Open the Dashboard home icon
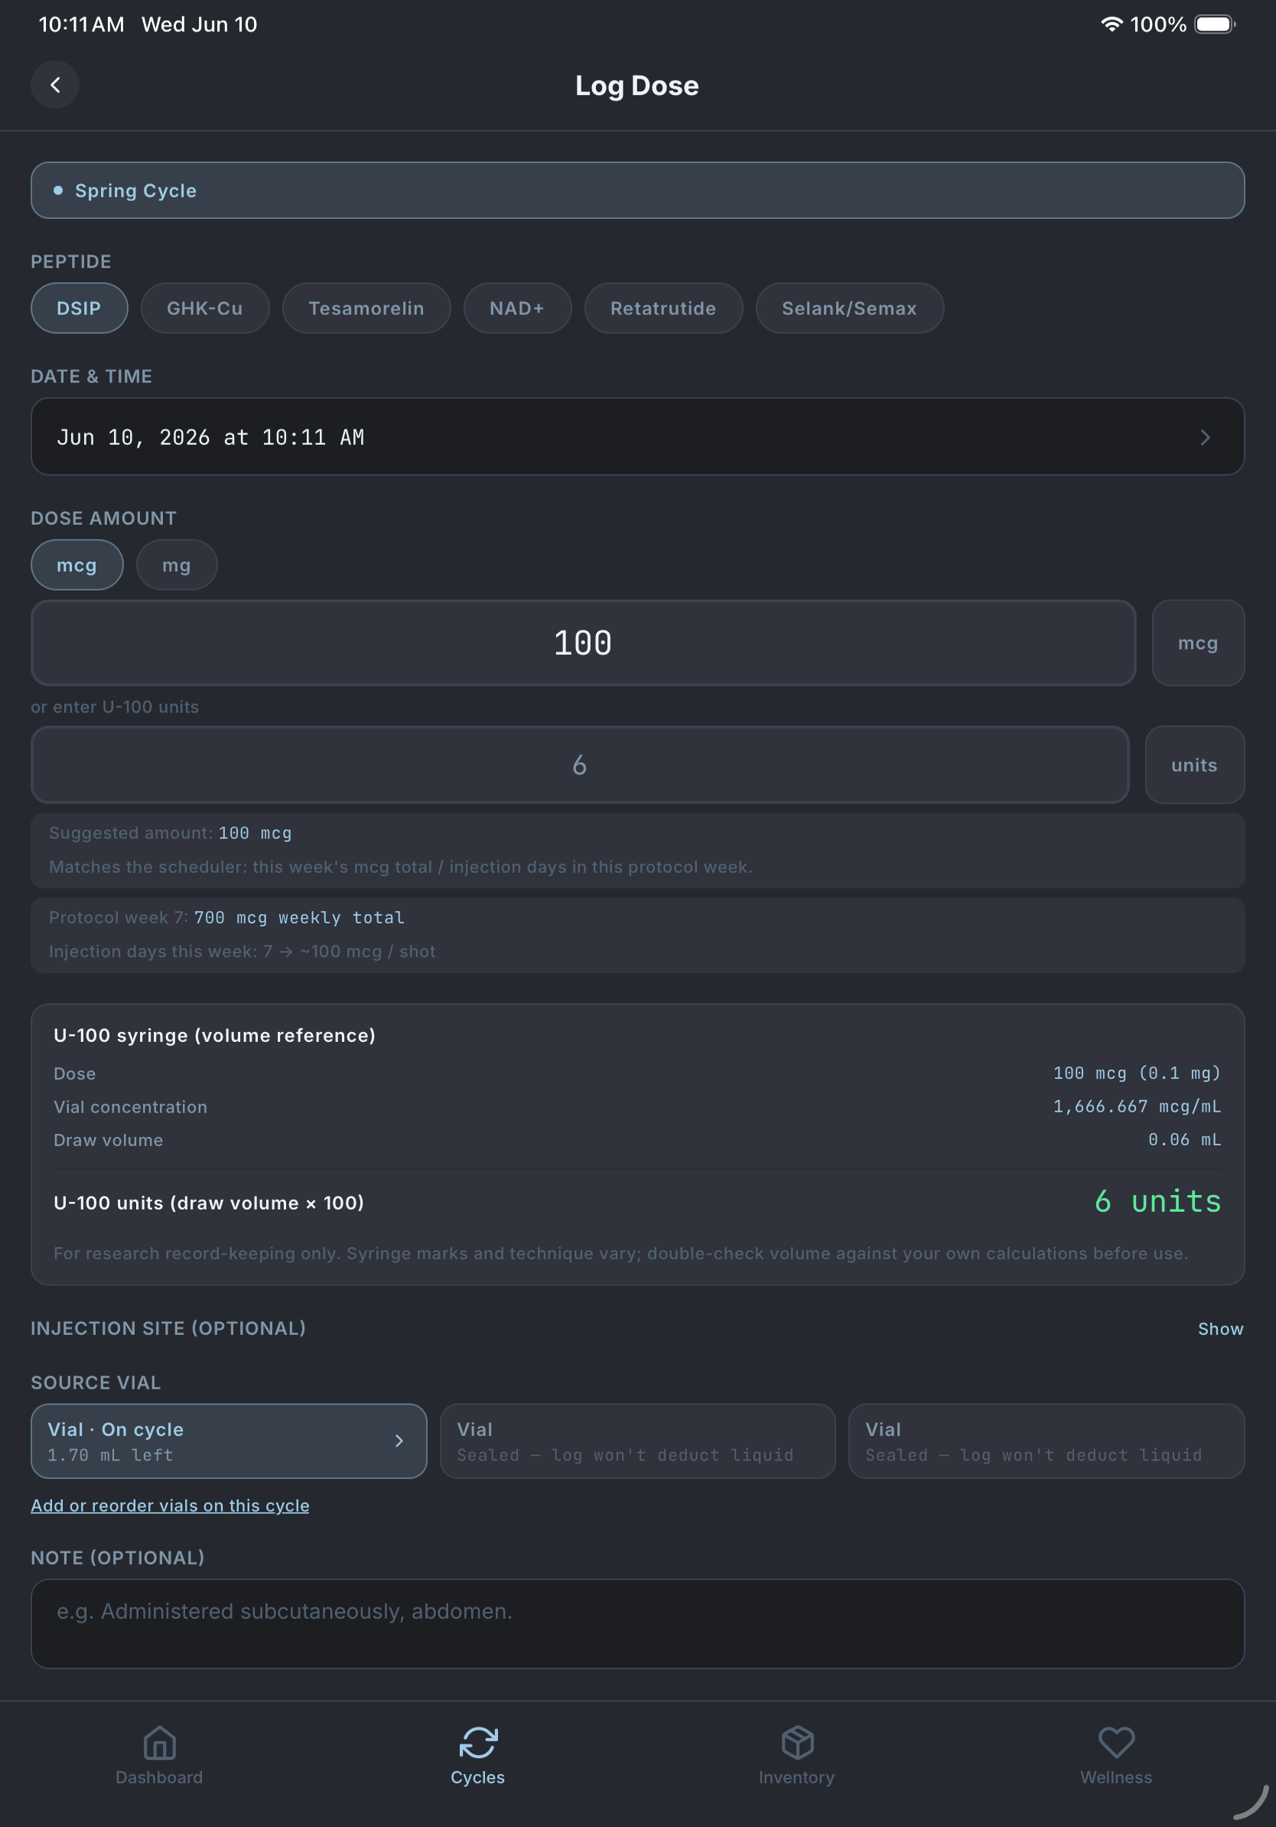This screenshot has height=1827, width=1276. coord(159,1743)
